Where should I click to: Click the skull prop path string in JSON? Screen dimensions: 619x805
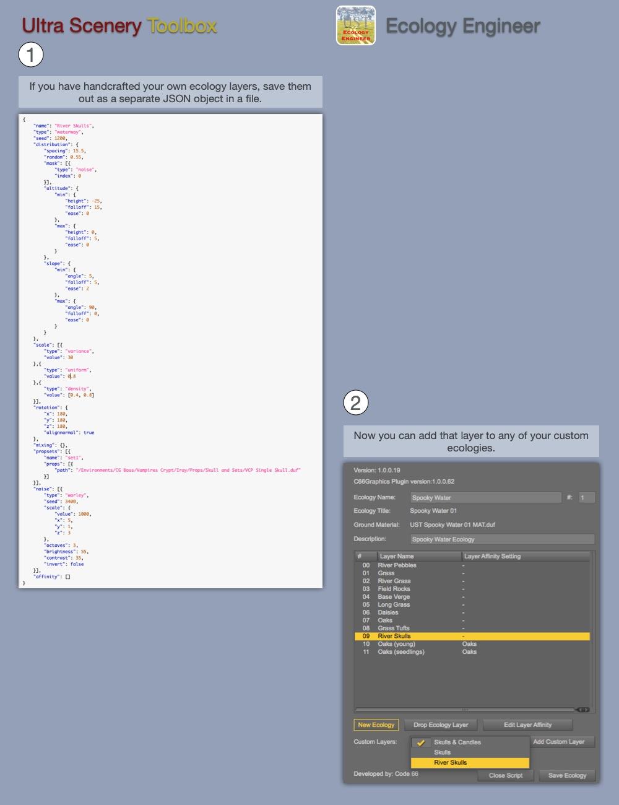188,470
